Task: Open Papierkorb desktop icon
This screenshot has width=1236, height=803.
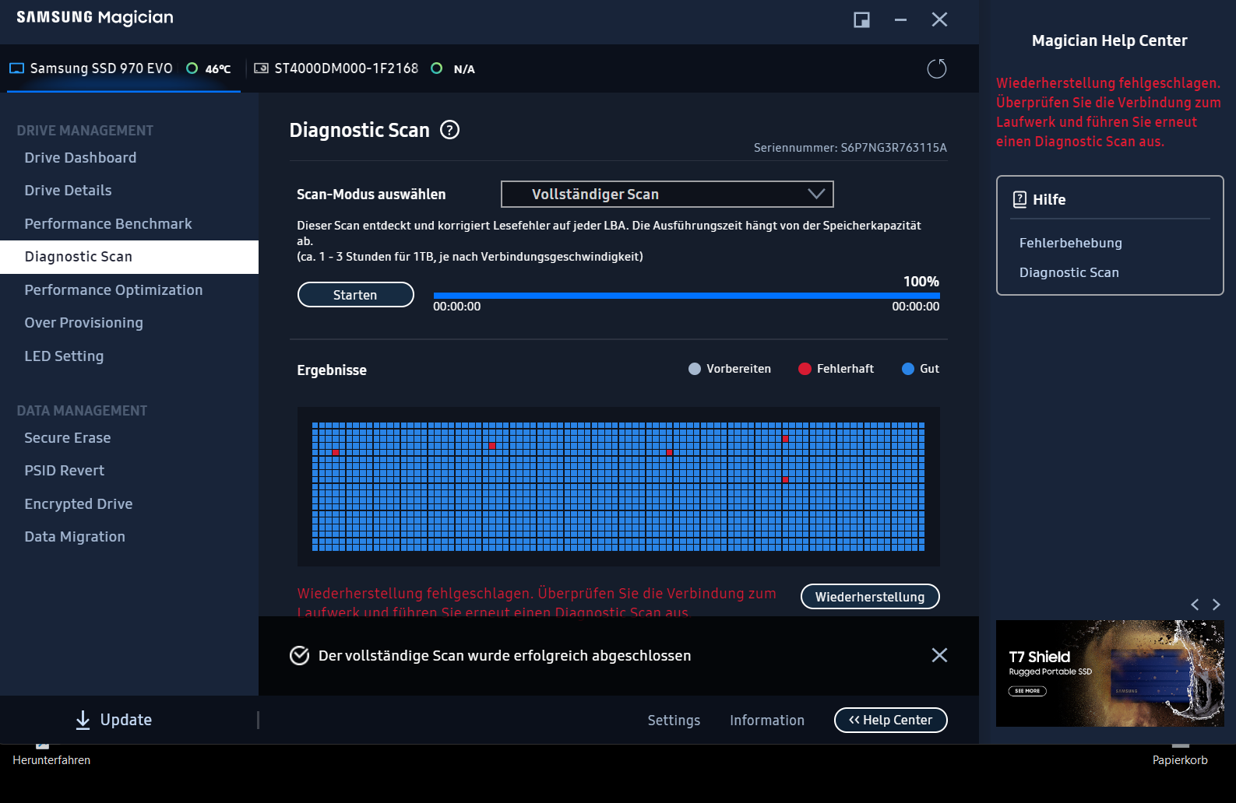Action: click(1180, 759)
